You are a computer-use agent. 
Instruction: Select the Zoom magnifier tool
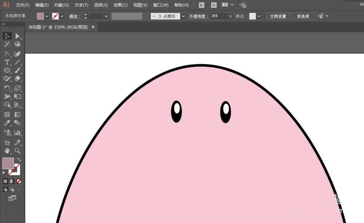coord(17,151)
